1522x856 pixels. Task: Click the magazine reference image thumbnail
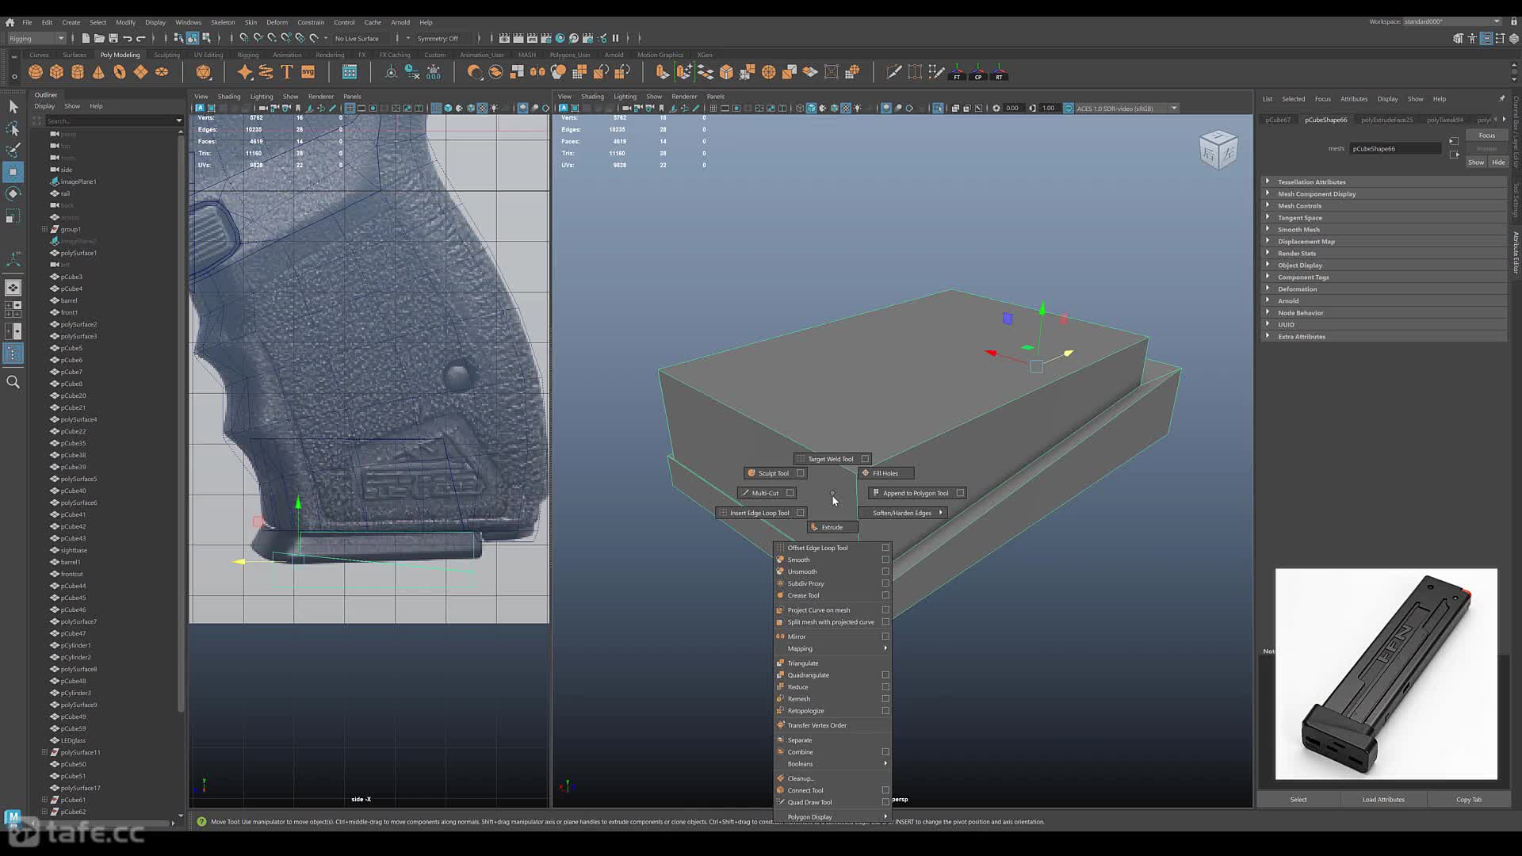pyautogui.click(x=1386, y=674)
